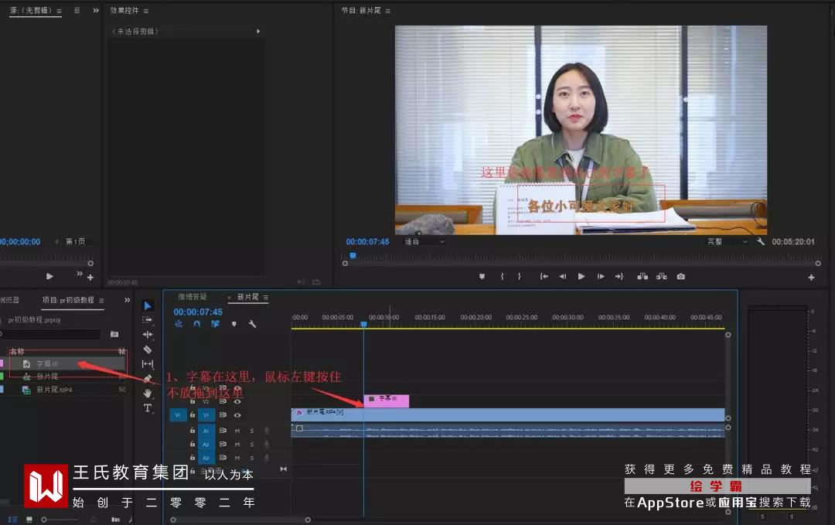
Task: Switch to the first timeline sequence tab
Action: point(193,297)
